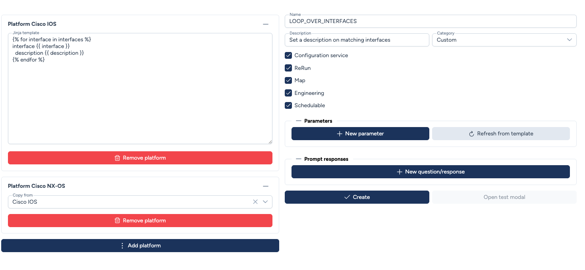585x270 pixels.
Task: Disable the Schedulable checkbox
Action: [288, 106]
